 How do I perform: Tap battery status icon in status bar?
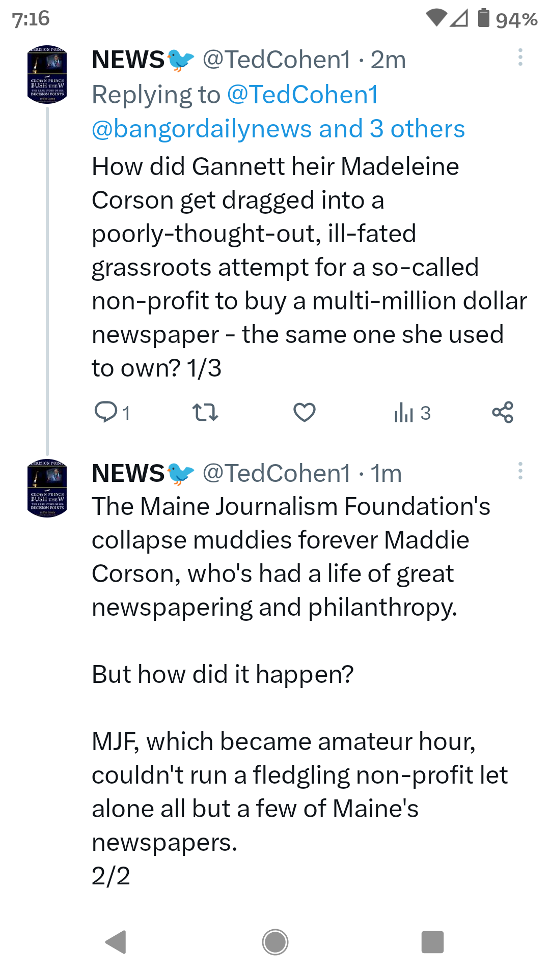pos(484,18)
